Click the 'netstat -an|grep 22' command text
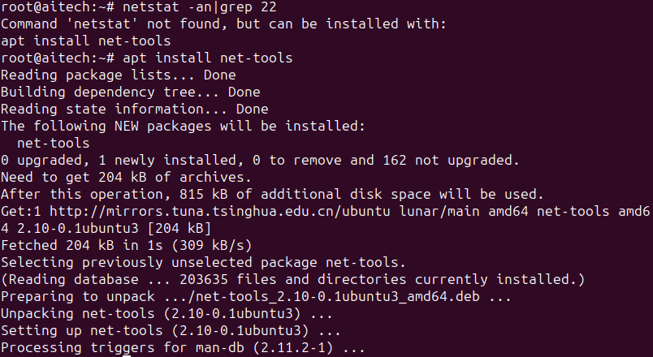The height and width of the screenshot is (357, 653). coord(200,7)
